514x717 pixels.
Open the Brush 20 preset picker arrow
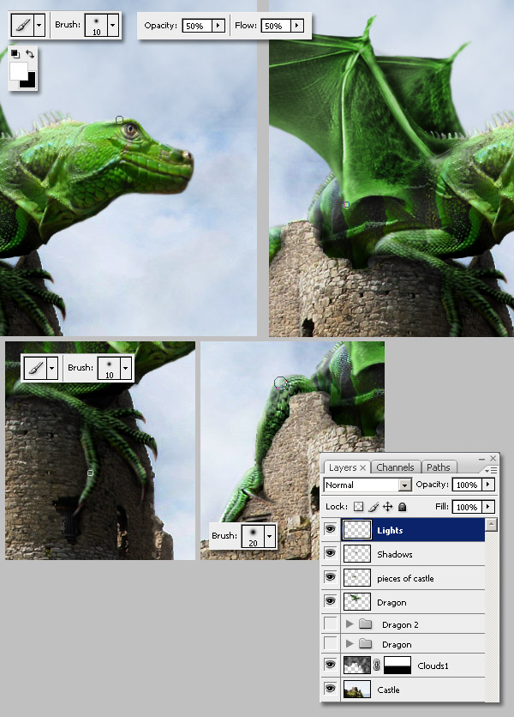270,535
